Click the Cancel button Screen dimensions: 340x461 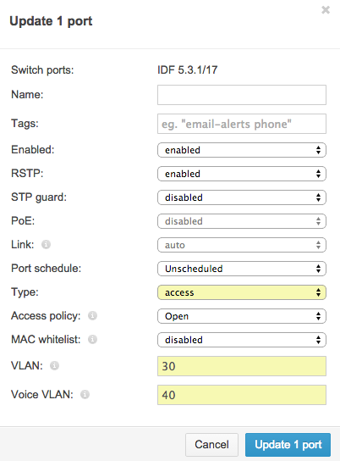211,445
